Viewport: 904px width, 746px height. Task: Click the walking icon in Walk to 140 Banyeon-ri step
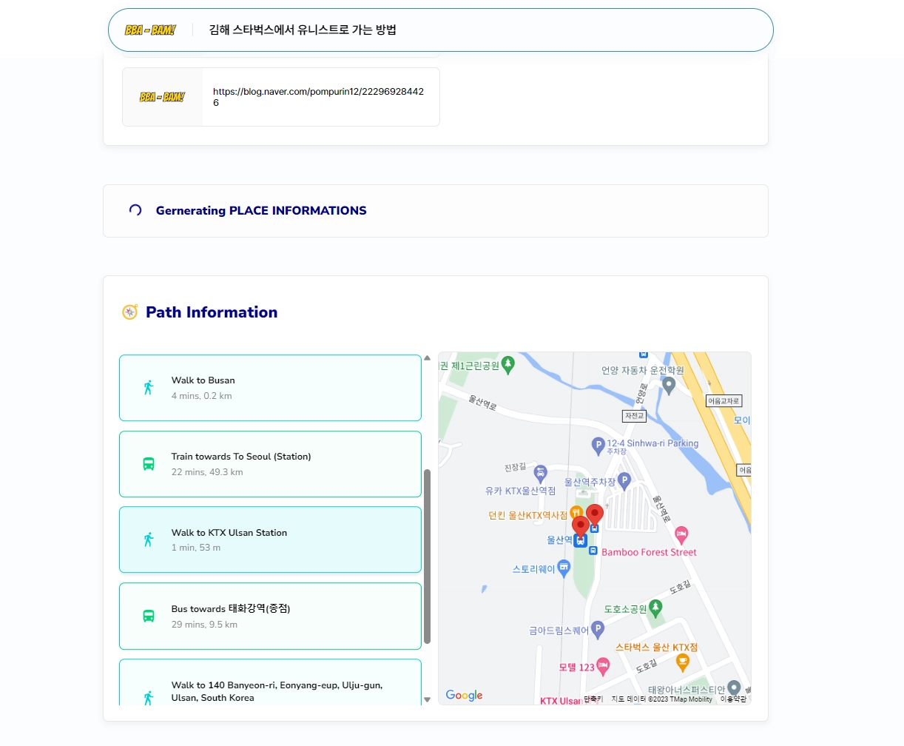149,697
